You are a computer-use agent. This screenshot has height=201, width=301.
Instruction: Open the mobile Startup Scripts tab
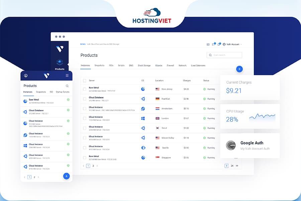(63, 92)
